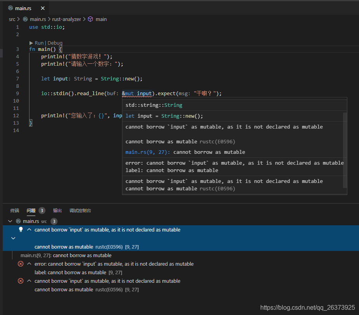The width and height of the screenshot is (359, 315).
Task: Click the 'let input' declaration on line 7
Action: pyautogui.click(x=54, y=79)
